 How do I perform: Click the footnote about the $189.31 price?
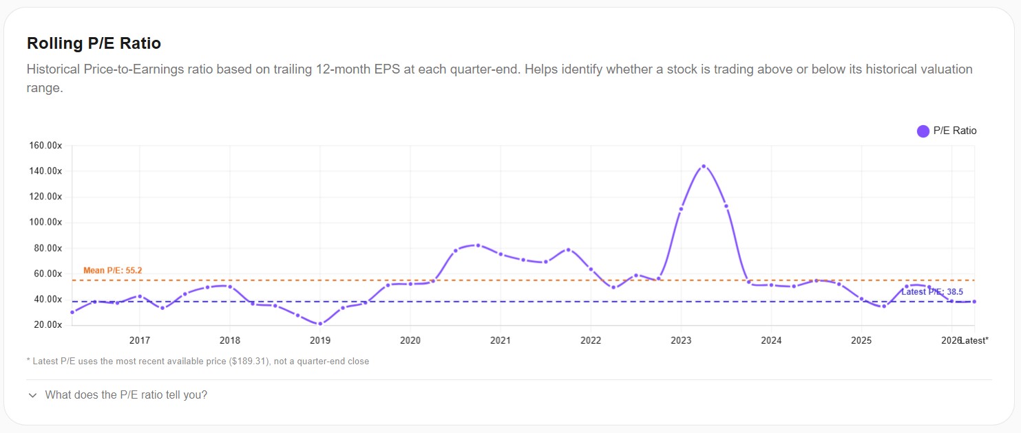point(198,361)
